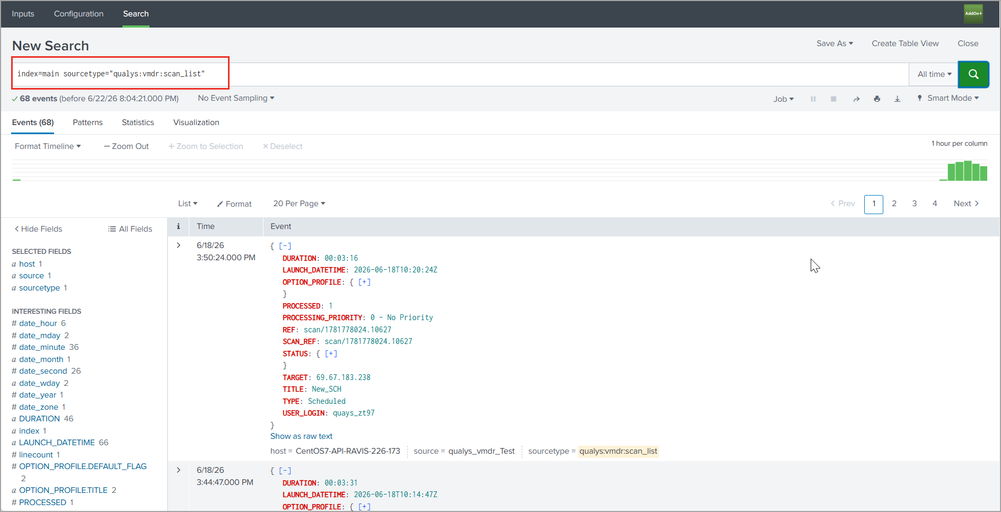
Task: Pause the search job
Action: click(x=813, y=99)
